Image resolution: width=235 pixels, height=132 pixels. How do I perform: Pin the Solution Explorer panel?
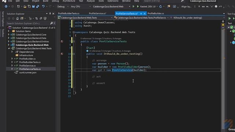pos(50,14)
